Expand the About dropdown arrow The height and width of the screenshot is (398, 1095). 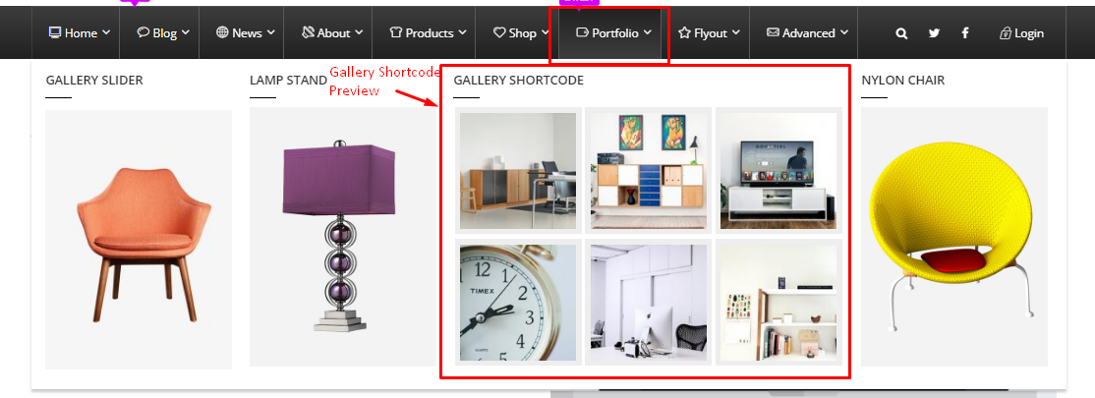[359, 32]
